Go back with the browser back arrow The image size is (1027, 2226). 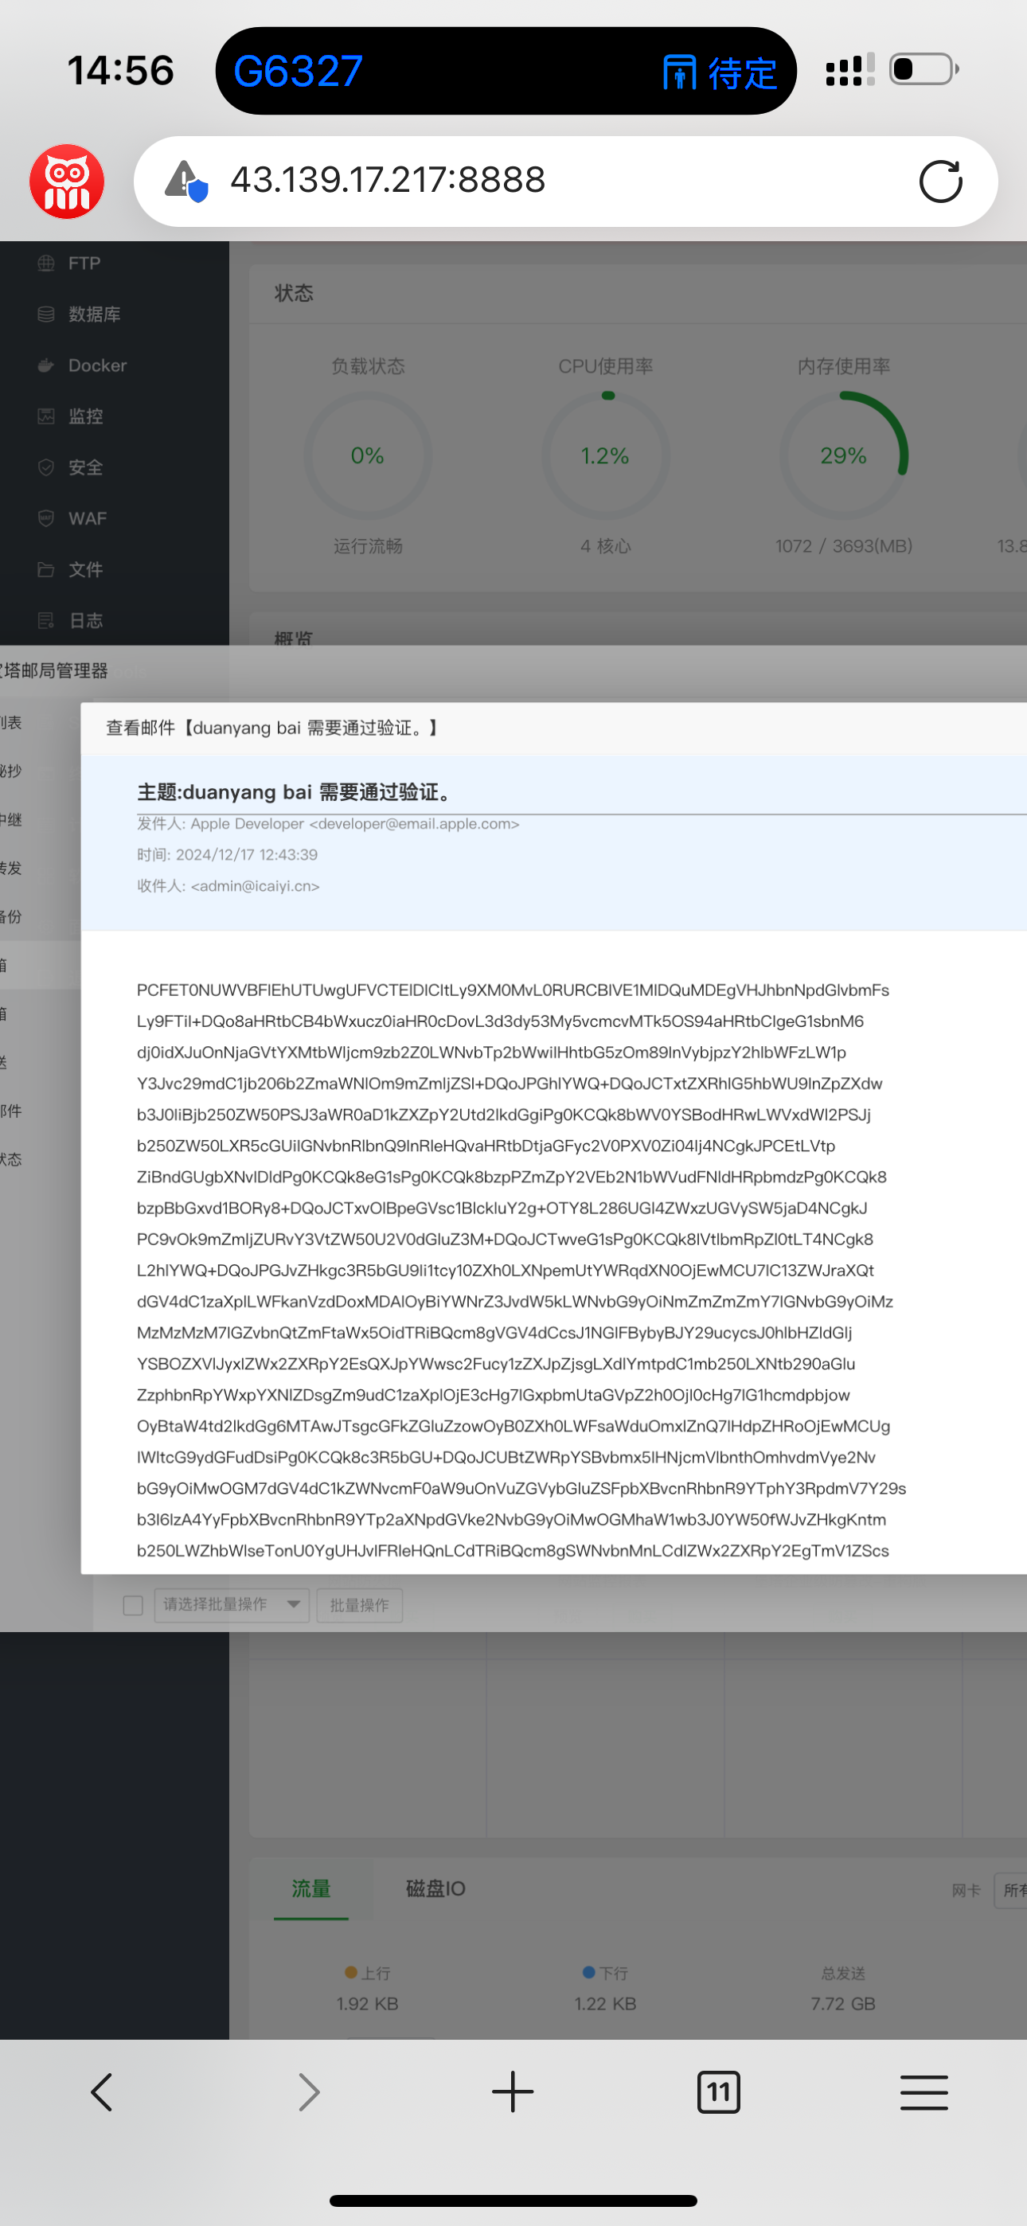[x=102, y=2092]
